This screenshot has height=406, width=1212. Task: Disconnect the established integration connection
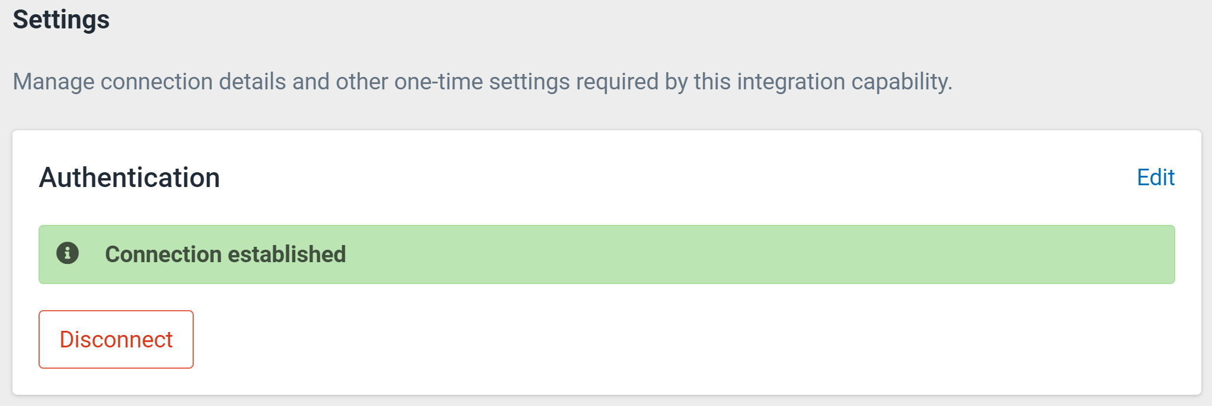(116, 339)
